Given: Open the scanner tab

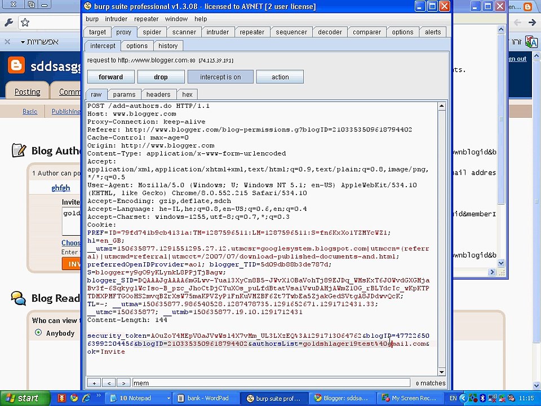Looking at the screenshot, I should (x=184, y=32).
